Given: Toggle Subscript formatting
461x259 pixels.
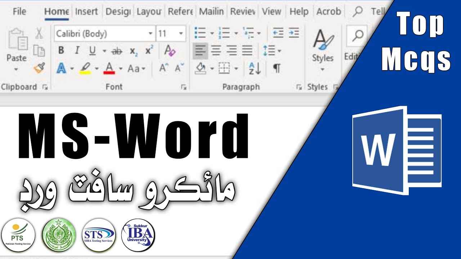Looking at the screenshot, I should coord(134,51).
